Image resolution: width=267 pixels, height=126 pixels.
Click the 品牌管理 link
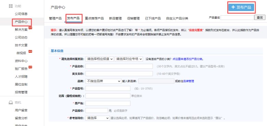pyautogui.click(x=189, y=81)
